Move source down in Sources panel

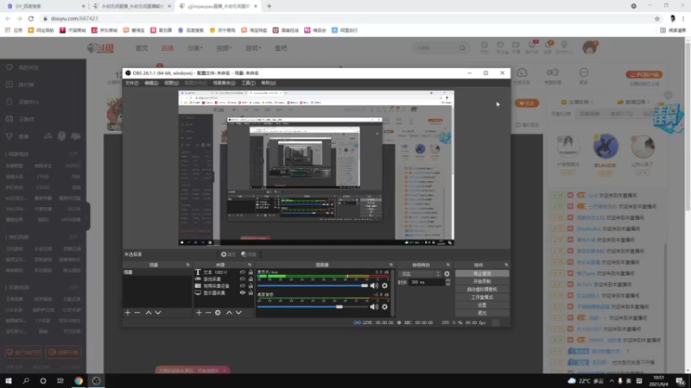click(x=239, y=313)
